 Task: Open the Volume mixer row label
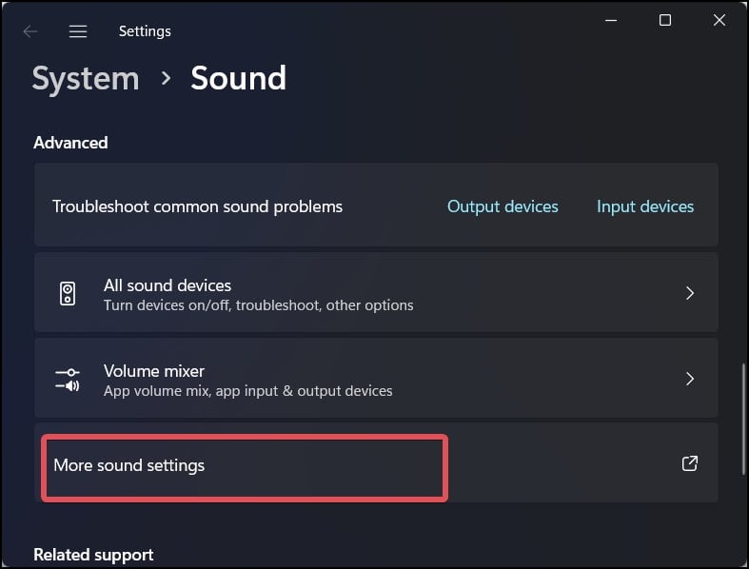pos(154,371)
